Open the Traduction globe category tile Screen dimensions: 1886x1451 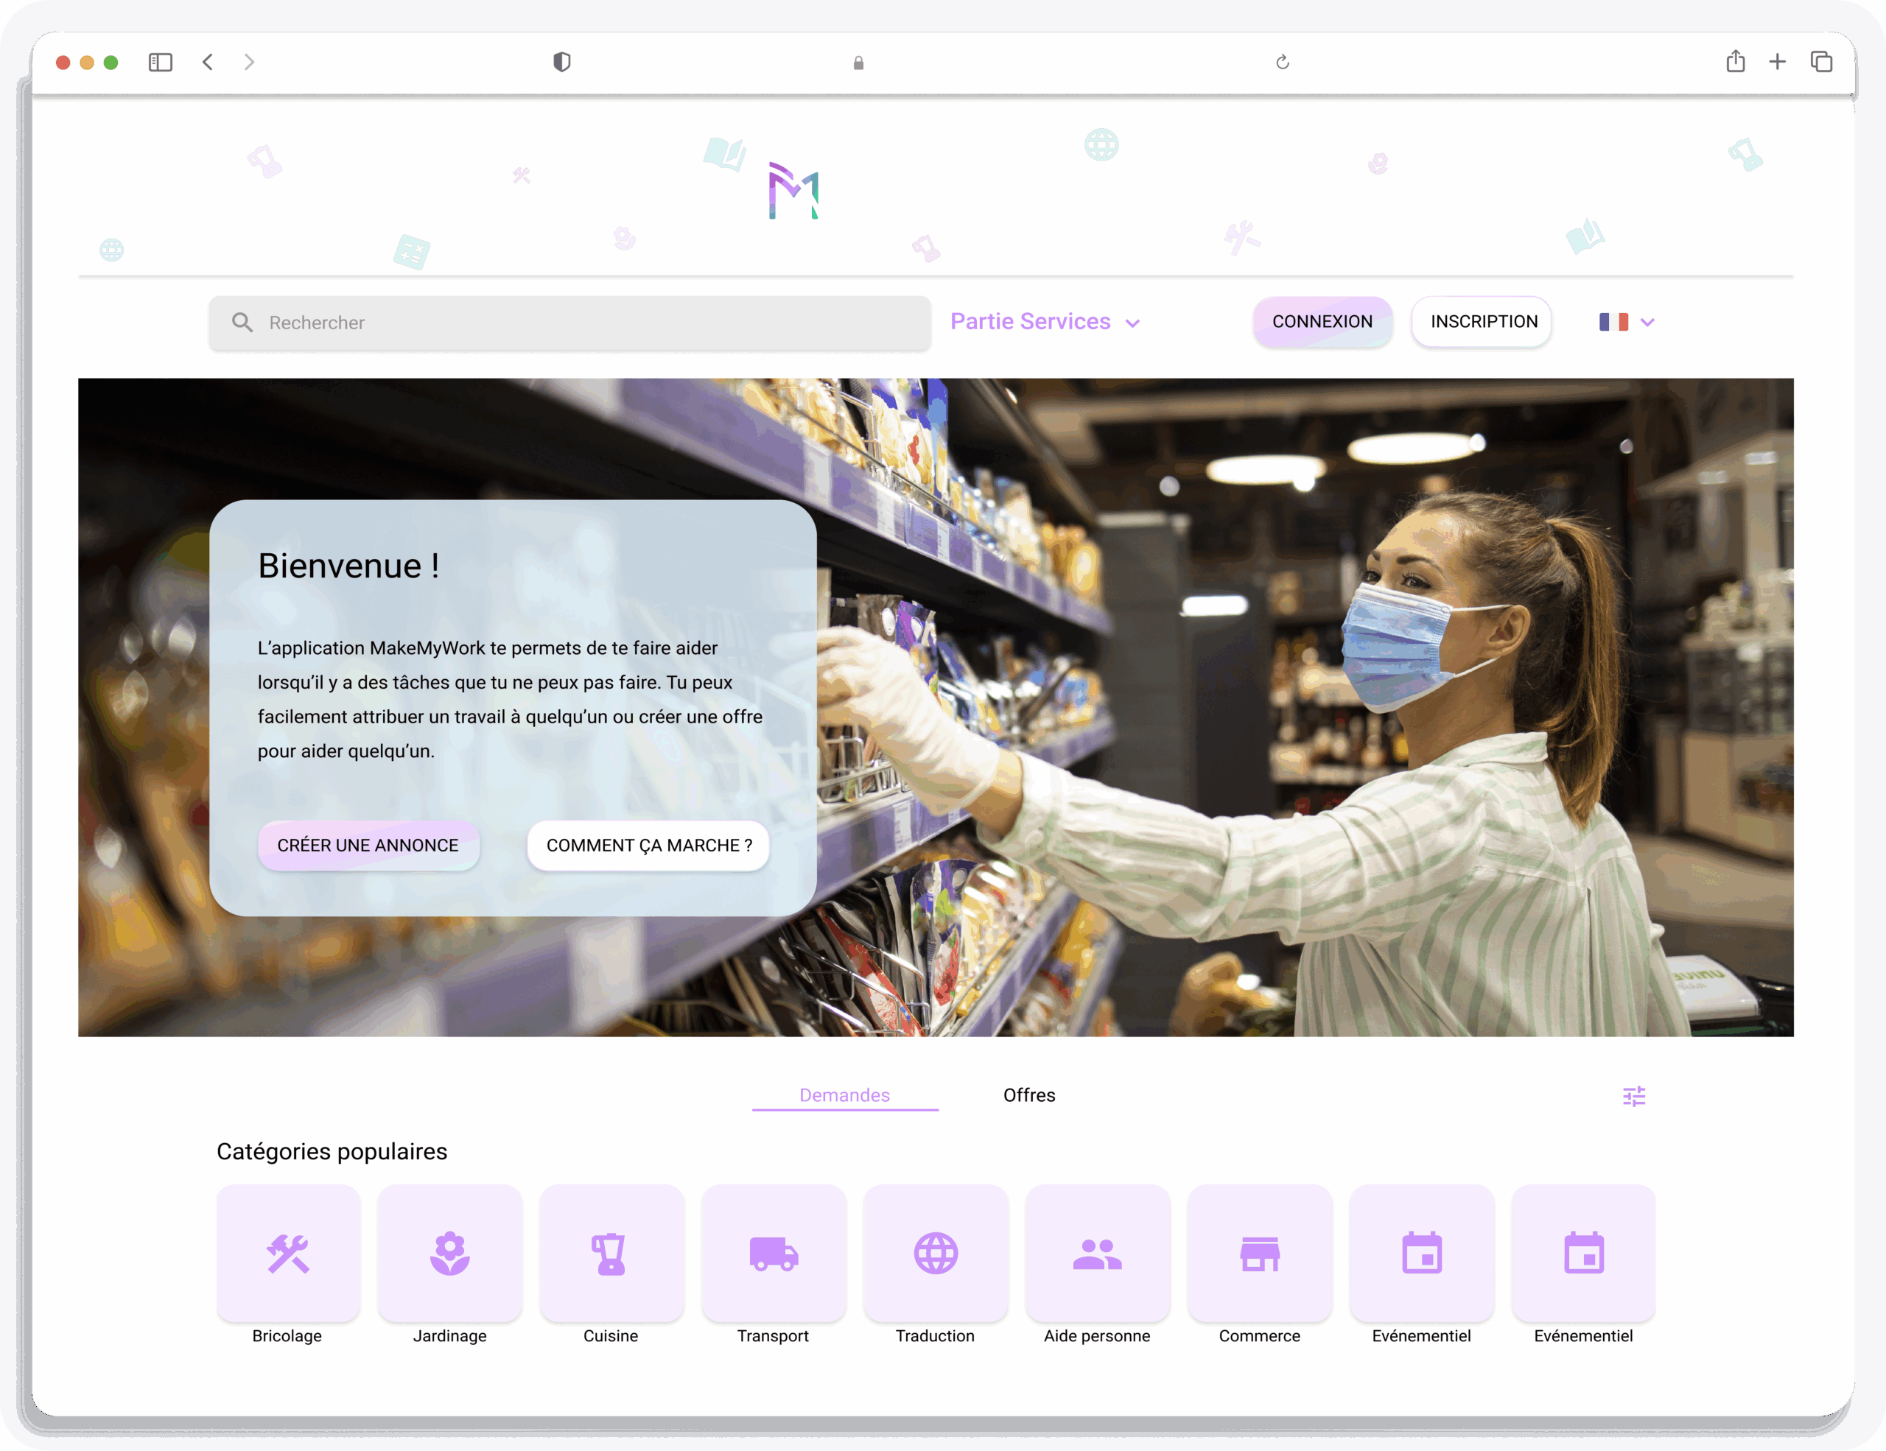point(936,1252)
